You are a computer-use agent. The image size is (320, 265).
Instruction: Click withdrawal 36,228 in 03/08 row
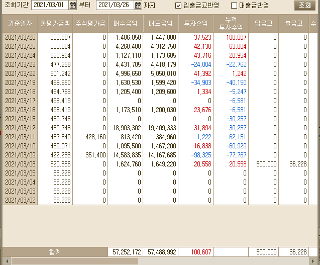click(294, 164)
